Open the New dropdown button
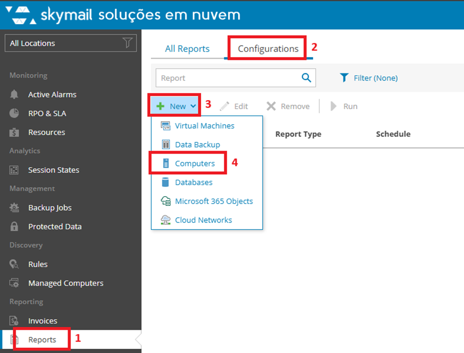Viewport: 464px width, 353px height. pos(176,106)
